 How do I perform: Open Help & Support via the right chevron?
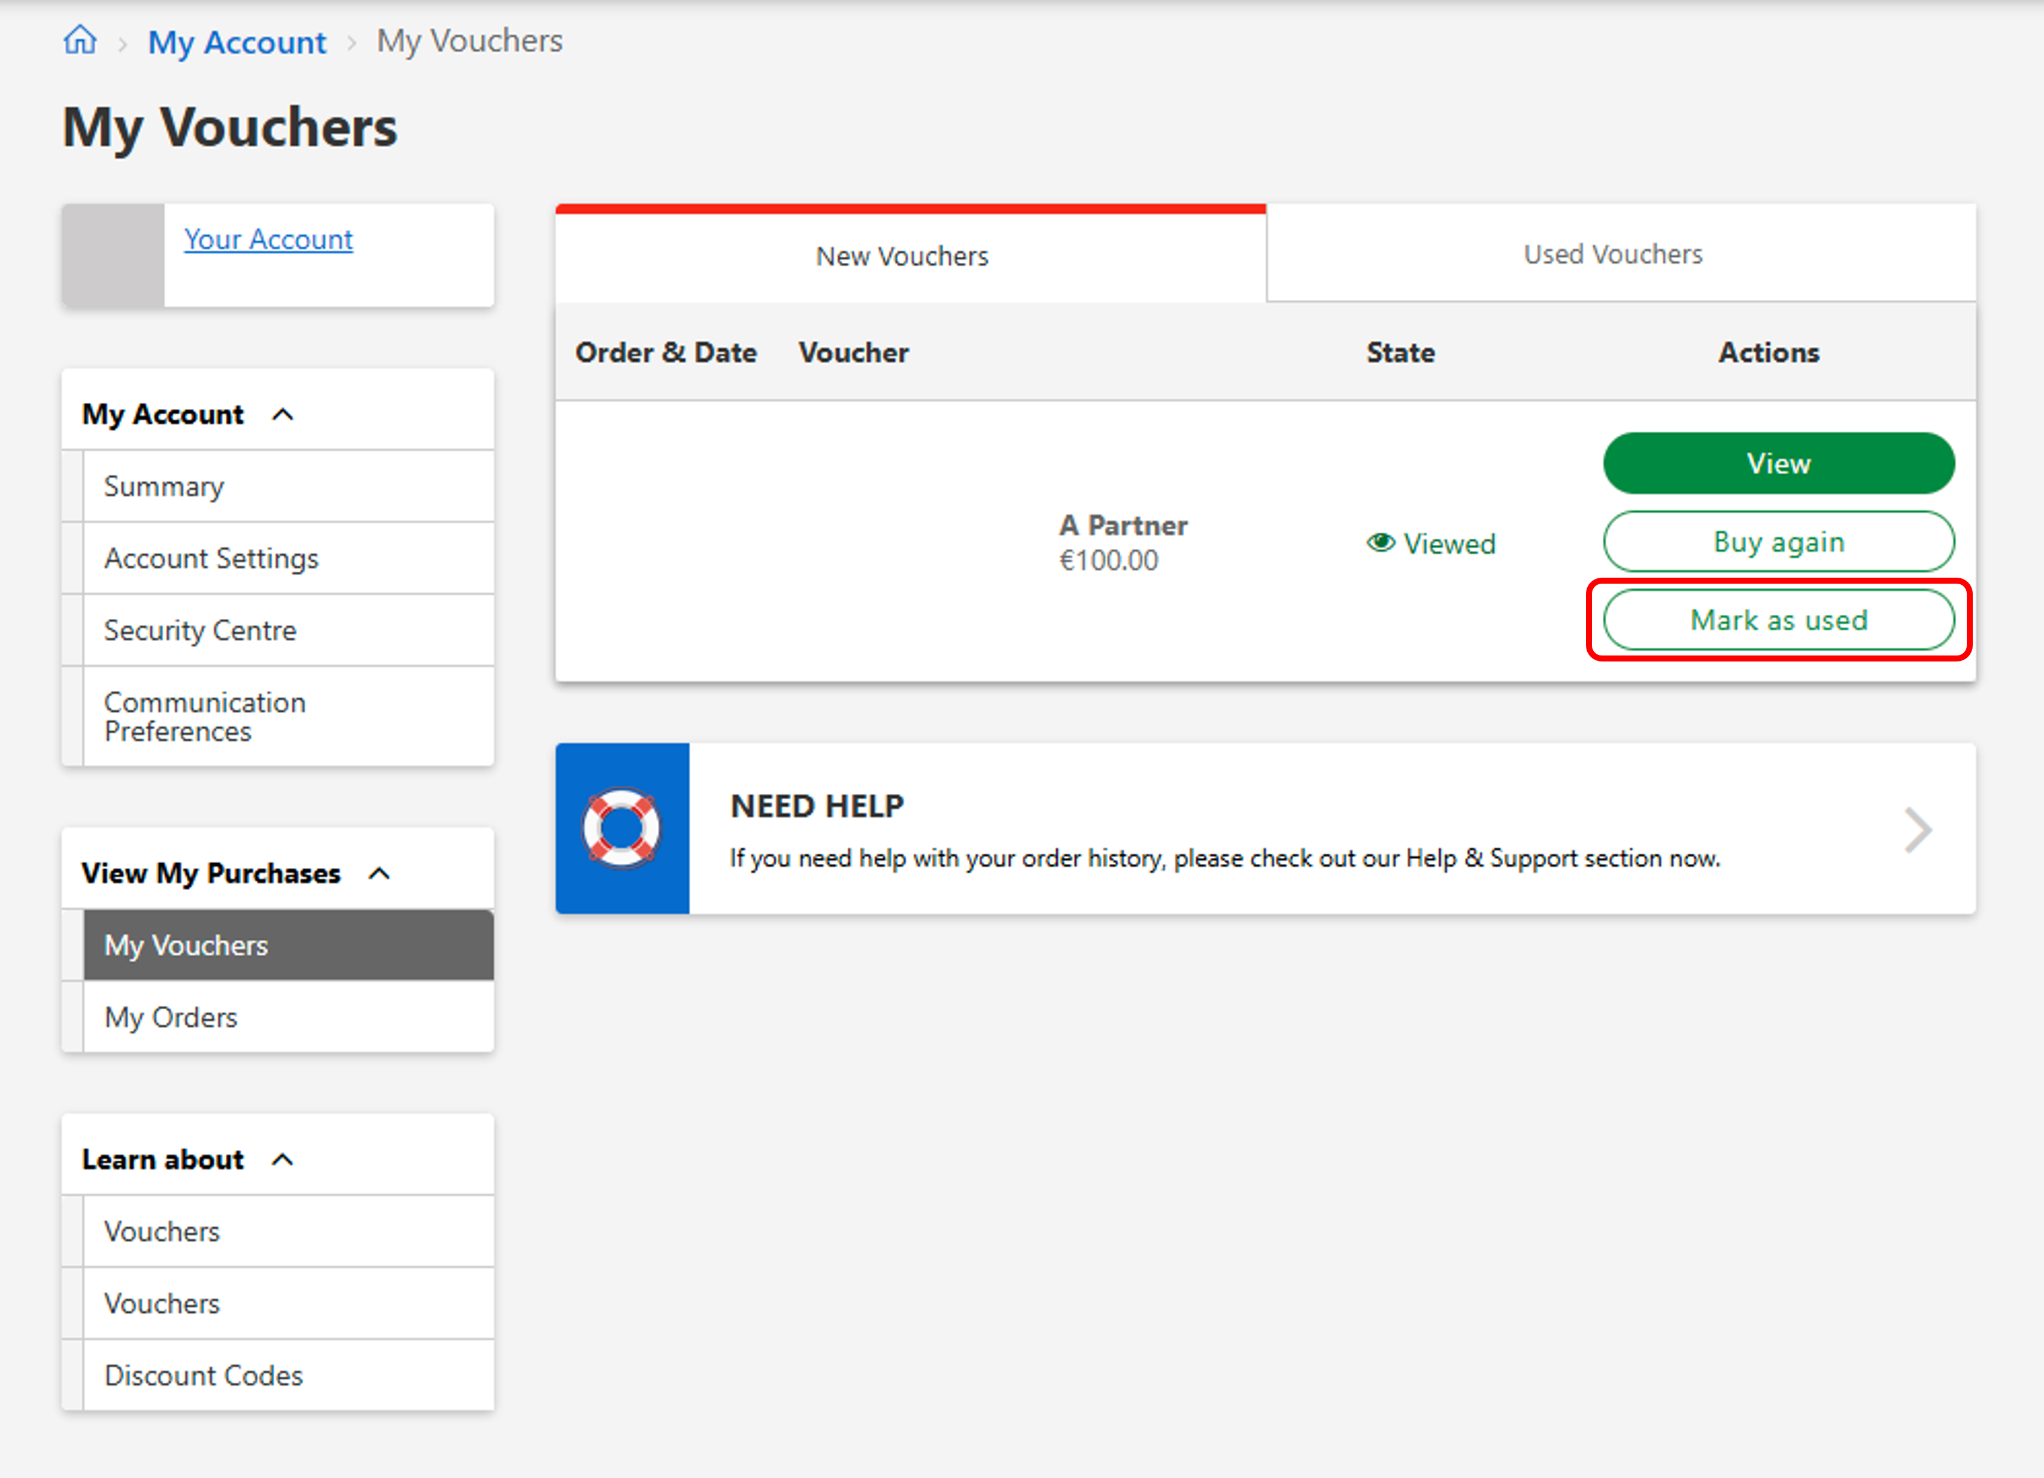1918,829
